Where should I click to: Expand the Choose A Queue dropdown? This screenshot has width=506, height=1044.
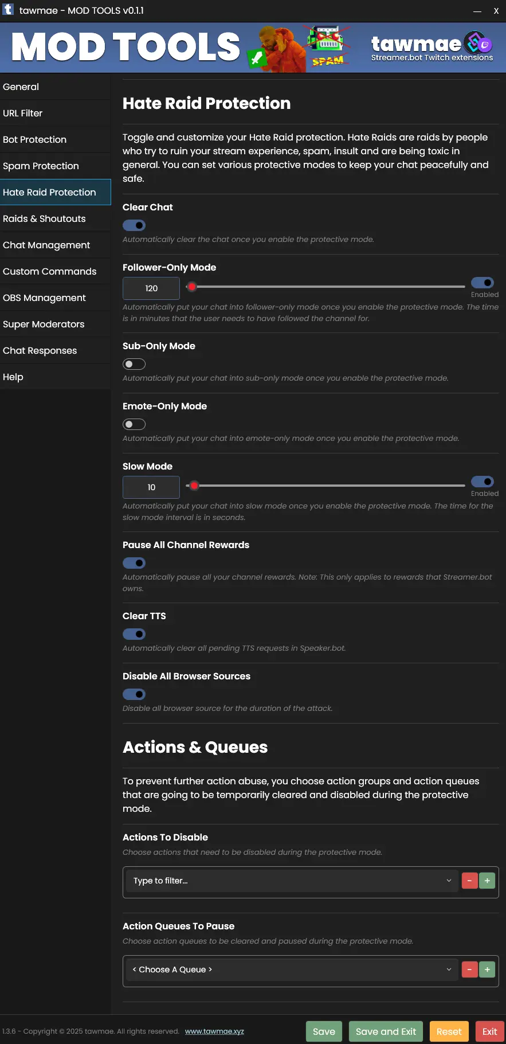tap(292, 969)
